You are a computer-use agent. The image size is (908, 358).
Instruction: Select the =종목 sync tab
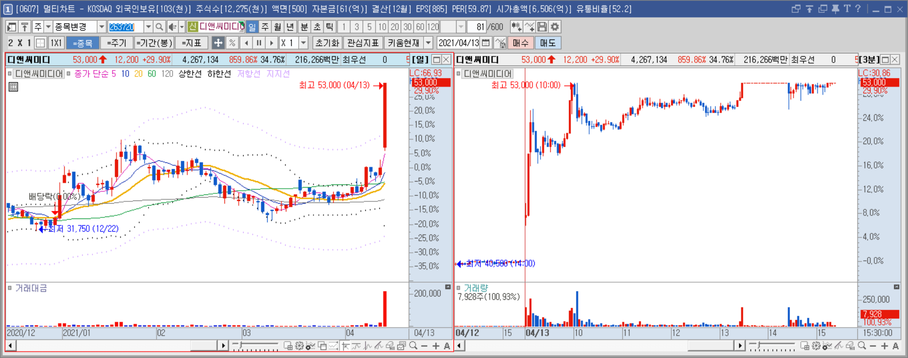[x=83, y=43]
